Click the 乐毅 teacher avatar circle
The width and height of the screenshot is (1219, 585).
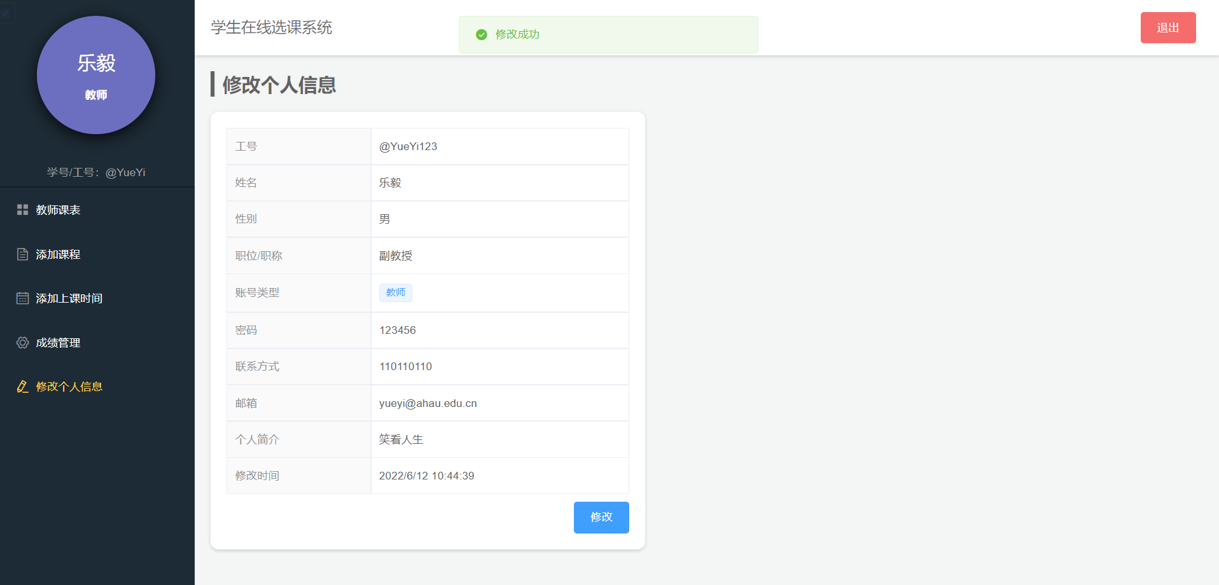tap(96, 75)
